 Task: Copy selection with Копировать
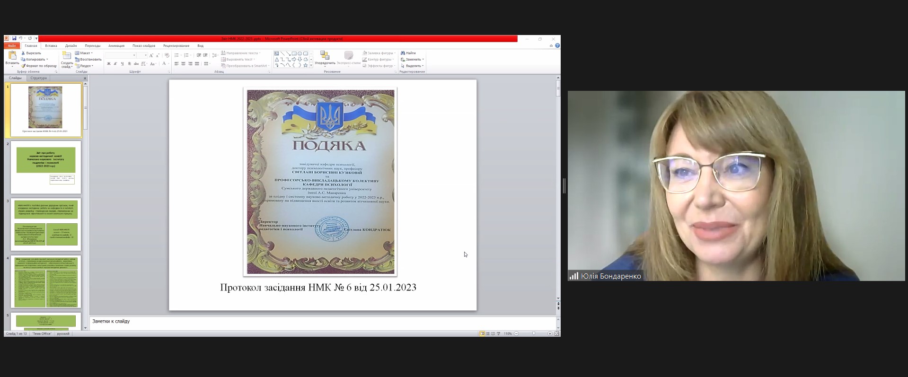click(x=35, y=59)
